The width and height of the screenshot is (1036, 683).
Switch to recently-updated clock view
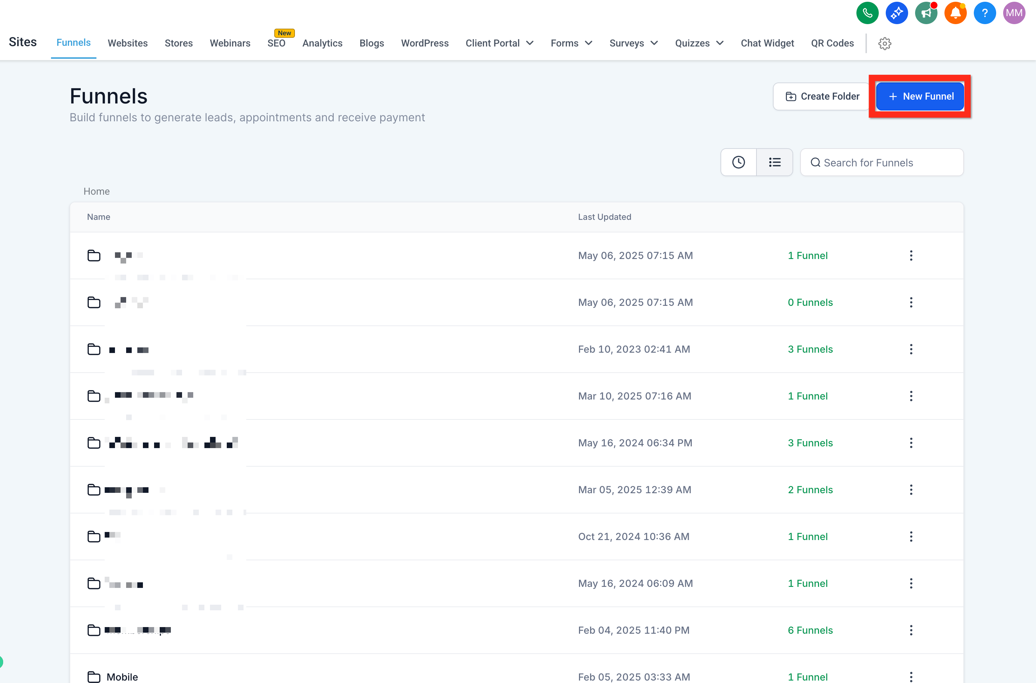click(738, 163)
